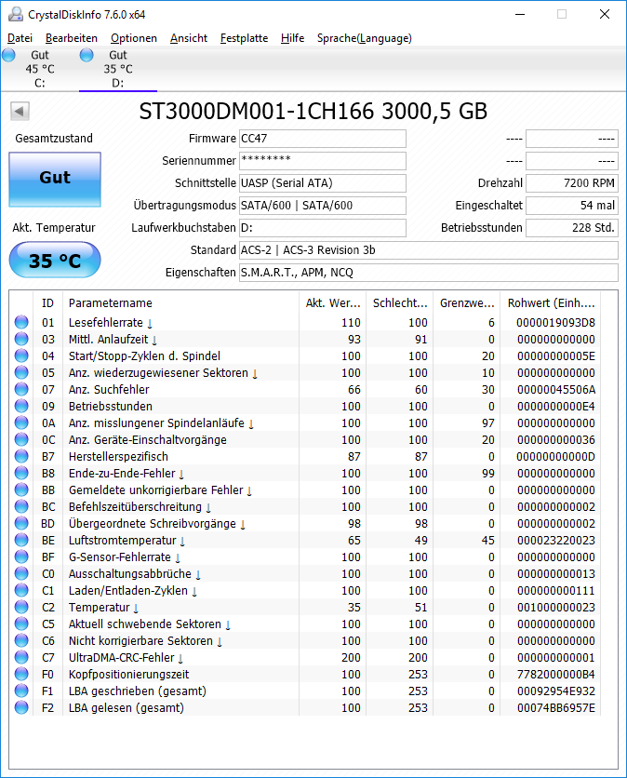Click the status orb for Befehlszeitüberschreitung
Screen dimensions: 627x778
[x=21, y=506]
